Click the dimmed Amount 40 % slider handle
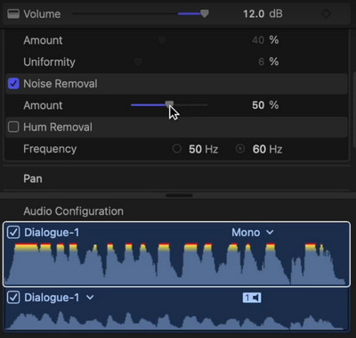 click(162, 40)
